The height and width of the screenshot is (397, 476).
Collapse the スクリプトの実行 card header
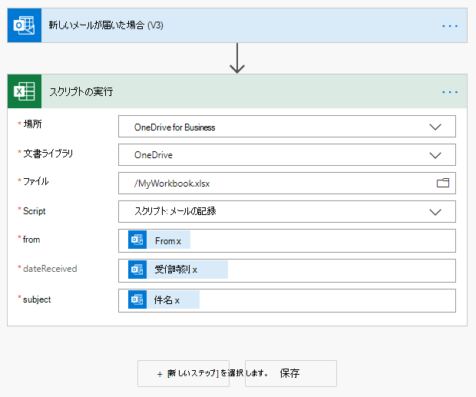[x=237, y=91]
